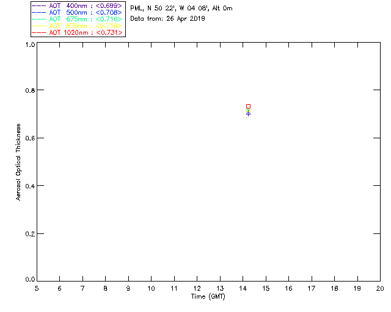Click the AOT 500nm legend entry
Viewport: 391px width, 312px height.
point(77,12)
